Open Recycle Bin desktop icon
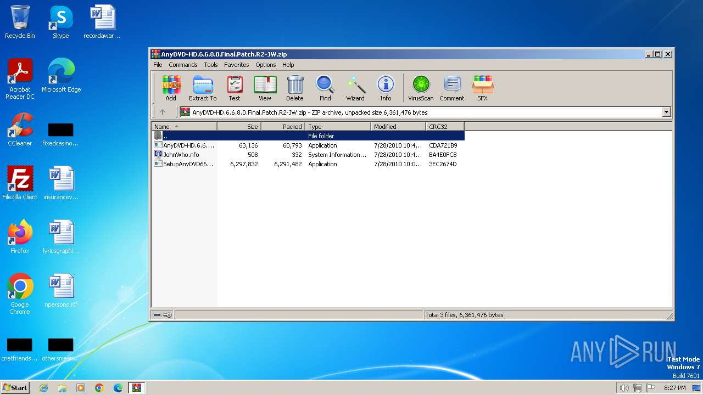This screenshot has width=703, height=395. click(20, 22)
